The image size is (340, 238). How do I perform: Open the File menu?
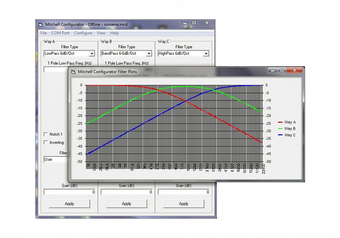(43, 33)
